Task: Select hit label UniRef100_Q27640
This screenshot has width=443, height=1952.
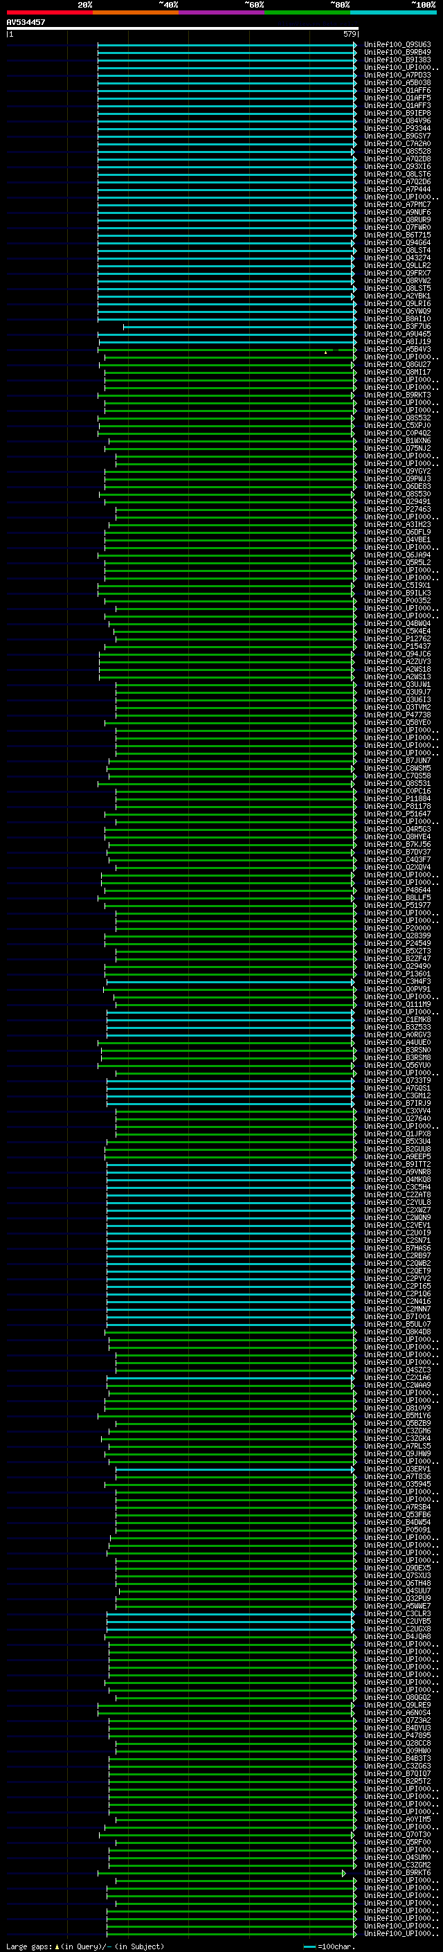Action: (397, 1118)
